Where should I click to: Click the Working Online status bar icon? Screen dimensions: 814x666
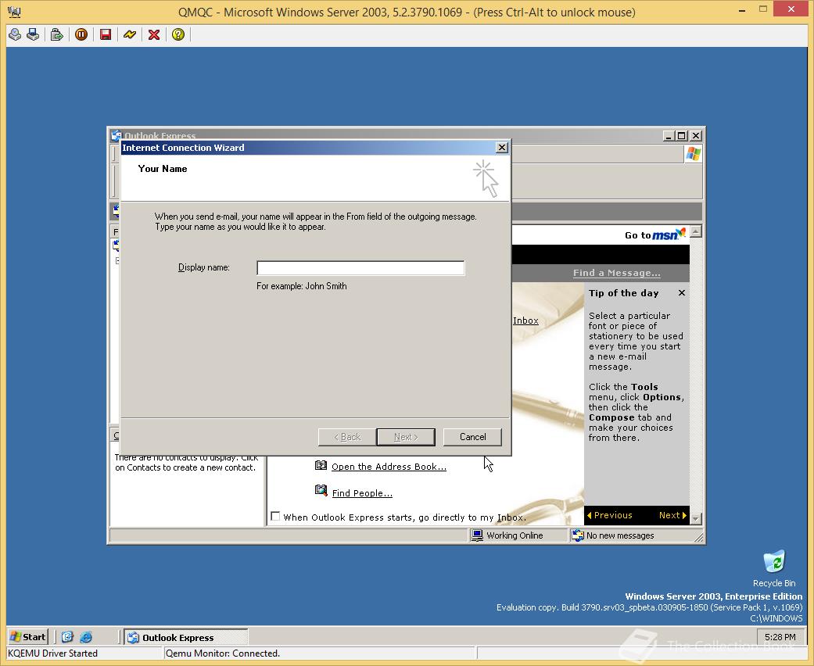[476, 535]
